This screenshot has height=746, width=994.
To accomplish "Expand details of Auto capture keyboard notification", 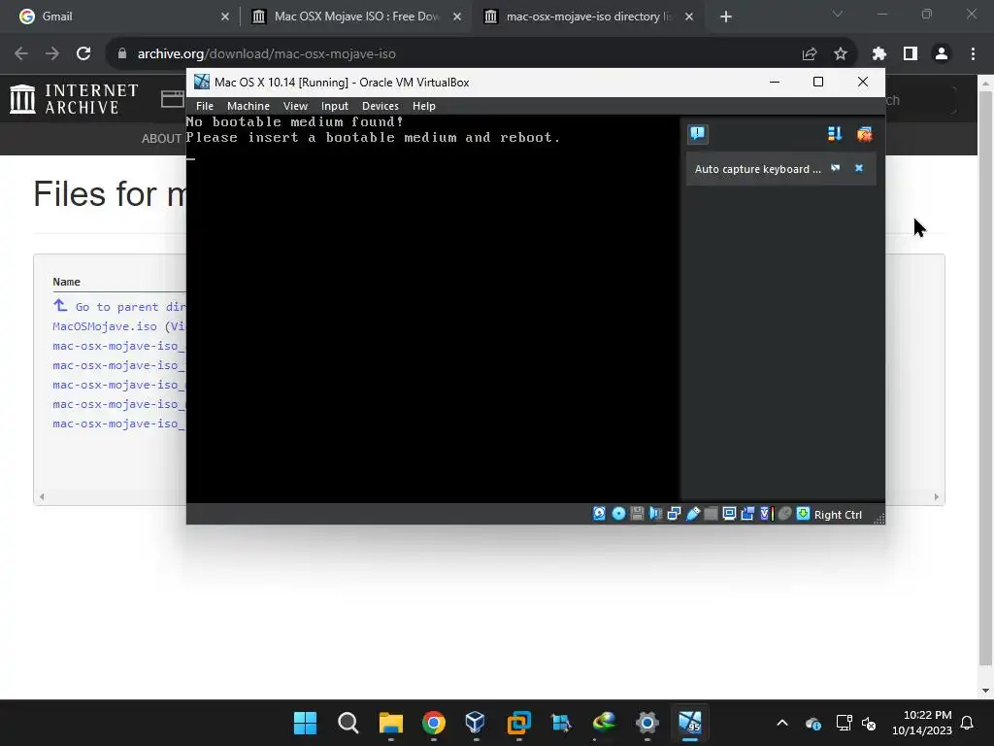I will 836,168.
